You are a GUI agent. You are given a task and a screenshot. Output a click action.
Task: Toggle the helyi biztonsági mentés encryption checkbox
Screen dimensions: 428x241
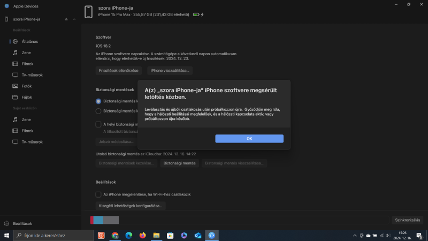(98, 124)
